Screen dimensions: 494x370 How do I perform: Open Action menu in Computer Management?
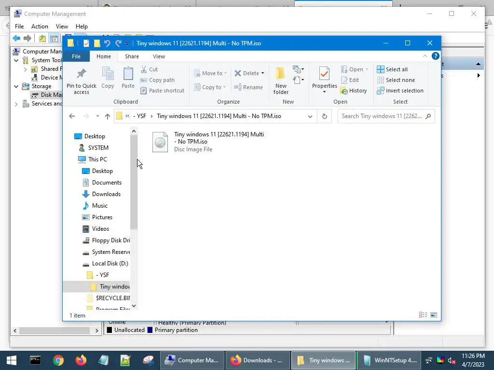(40, 26)
